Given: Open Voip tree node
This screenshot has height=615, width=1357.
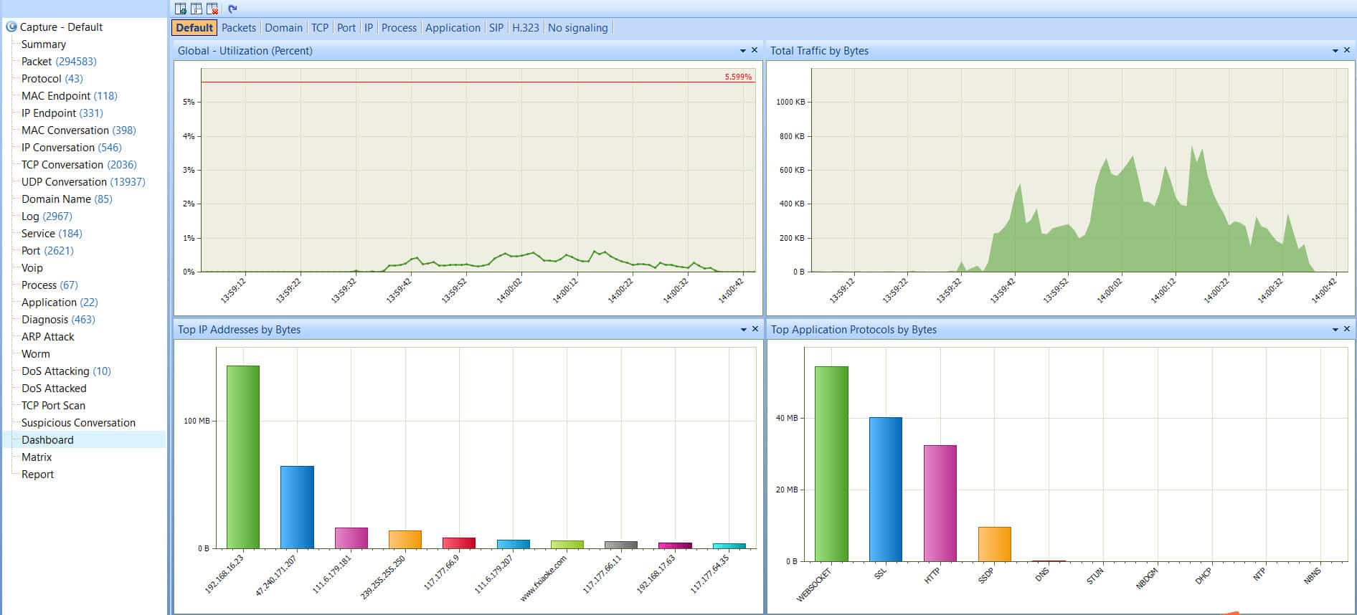Looking at the screenshot, I should [32, 268].
